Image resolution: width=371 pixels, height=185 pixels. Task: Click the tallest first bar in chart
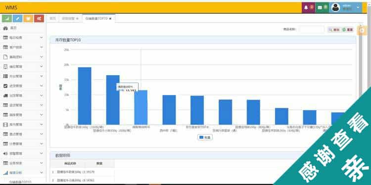[85, 96]
